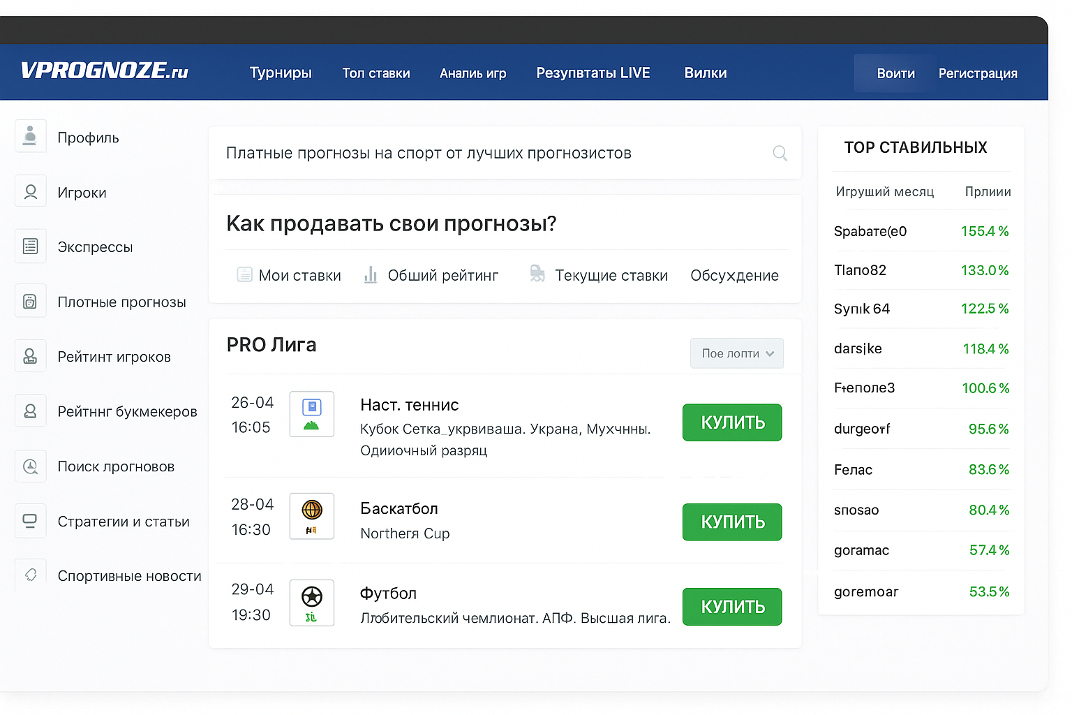
Task: Click the Регистрация link
Action: coord(977,73)
